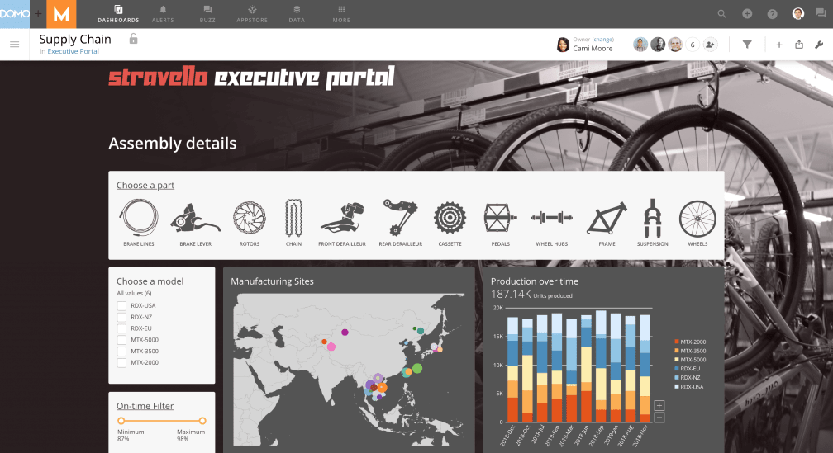833x453 pixels.
Task: Select the Frame part icon
Action: click(x=607, y=218)
